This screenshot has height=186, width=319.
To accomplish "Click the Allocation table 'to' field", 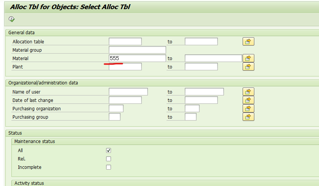I will tap(201, 41).
